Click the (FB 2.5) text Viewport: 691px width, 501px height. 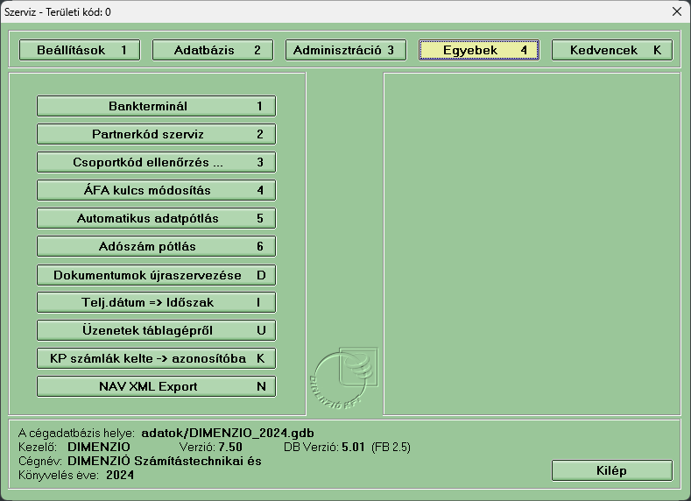391,448
